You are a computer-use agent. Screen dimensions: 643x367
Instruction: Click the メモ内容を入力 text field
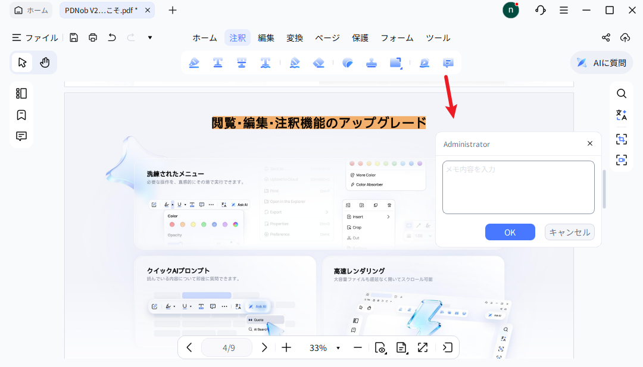pos(517,186)
